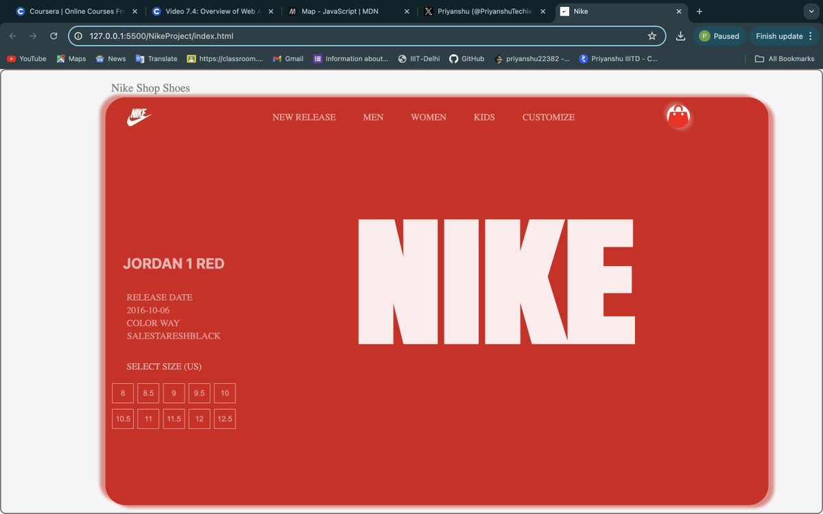Open the YouTube bookmark
This screenshot has width=823, height=514.
click(27, 59)
